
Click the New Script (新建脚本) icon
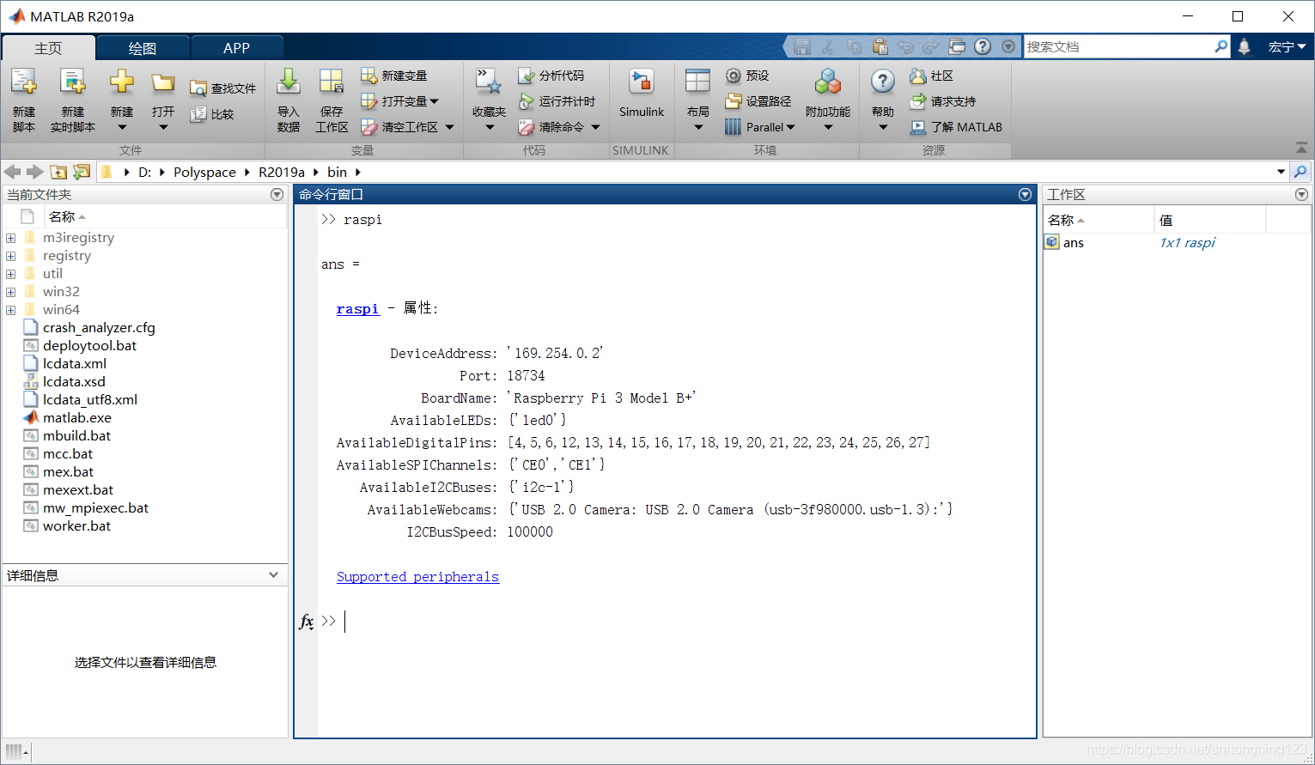(24, 83)
